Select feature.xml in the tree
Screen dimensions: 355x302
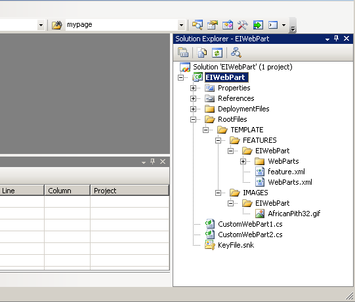pos(286,172)
